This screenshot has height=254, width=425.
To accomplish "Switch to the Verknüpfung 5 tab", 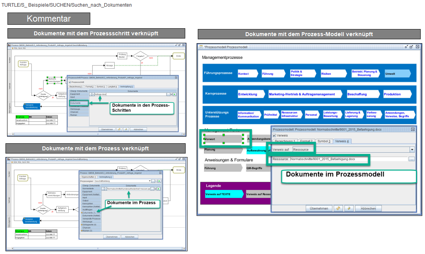I will [x=127, y=86].
